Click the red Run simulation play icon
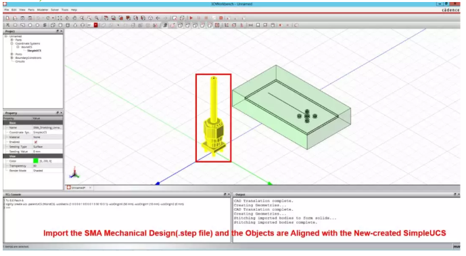Image resolution: width=466 pixels, height=256 pixels. [191, 18]
